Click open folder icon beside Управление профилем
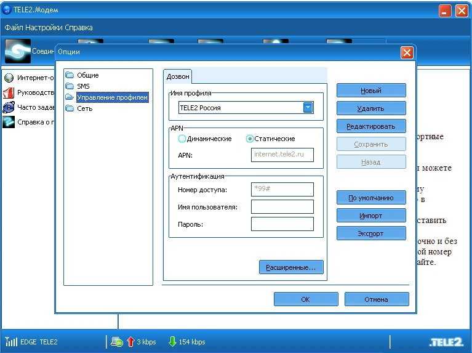 click(70, 97)
